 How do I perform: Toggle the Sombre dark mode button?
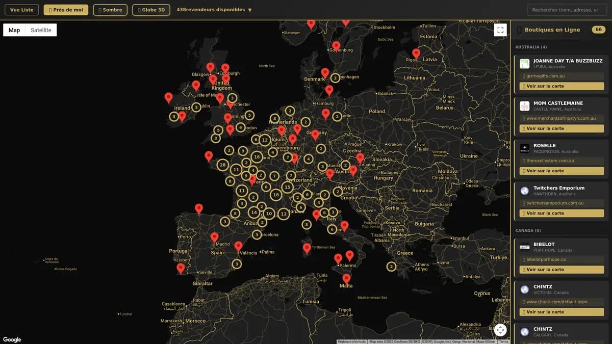pyautogui.click(x=110, y=10)
